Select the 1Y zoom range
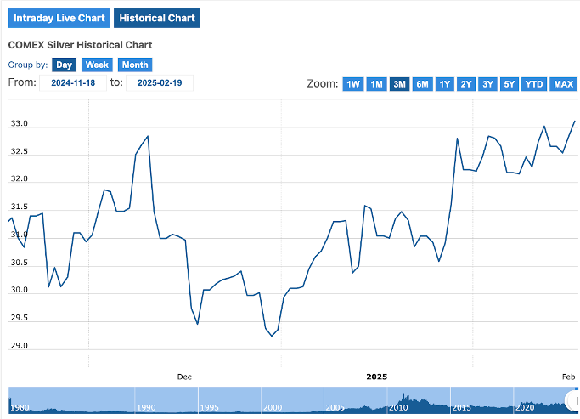The image size is (580, 419). click(x=444, y=84)
